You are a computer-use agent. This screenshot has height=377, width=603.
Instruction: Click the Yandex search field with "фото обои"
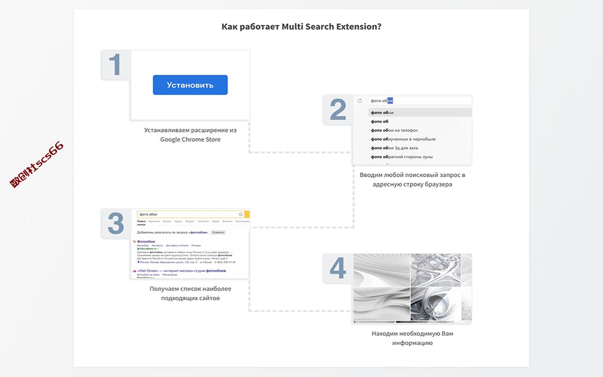click(x=191, y=214)
